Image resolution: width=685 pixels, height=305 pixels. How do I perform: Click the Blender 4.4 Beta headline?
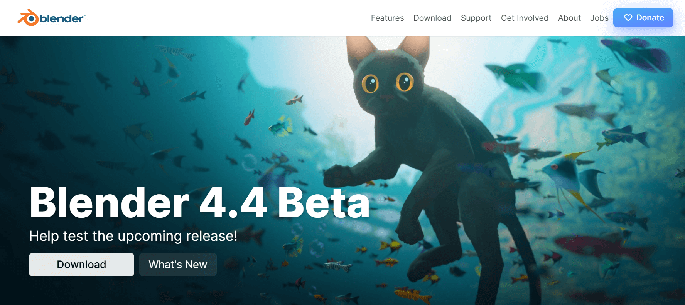coord(199,203)
